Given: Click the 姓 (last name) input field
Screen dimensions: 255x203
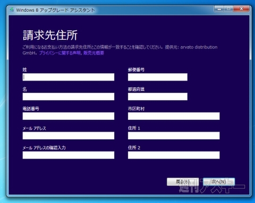Looking at the screenshot, I should 69,77.
